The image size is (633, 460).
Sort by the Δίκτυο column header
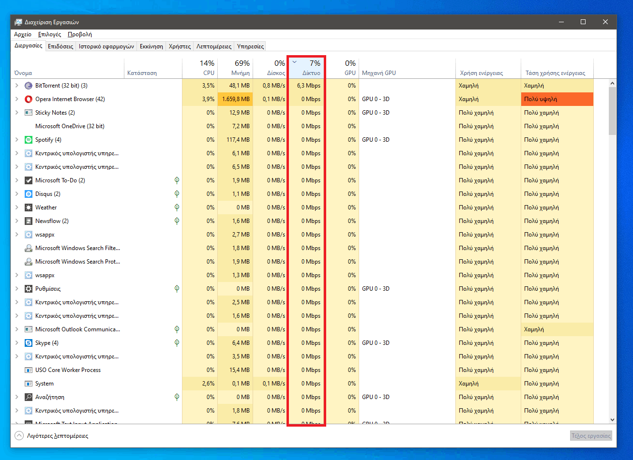[306, 68]
